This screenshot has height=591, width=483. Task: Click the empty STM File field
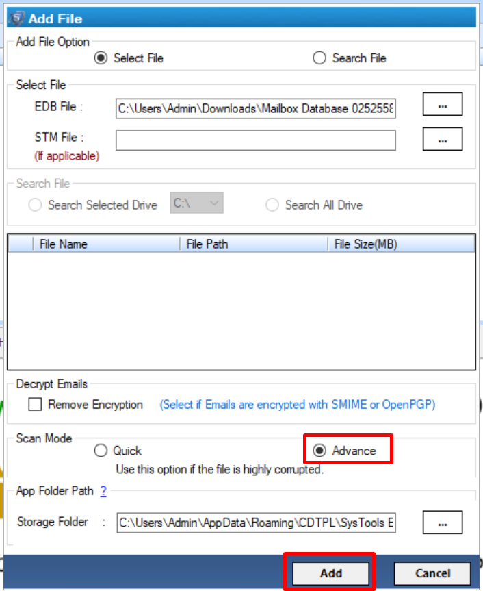click(x=256, y=140)
